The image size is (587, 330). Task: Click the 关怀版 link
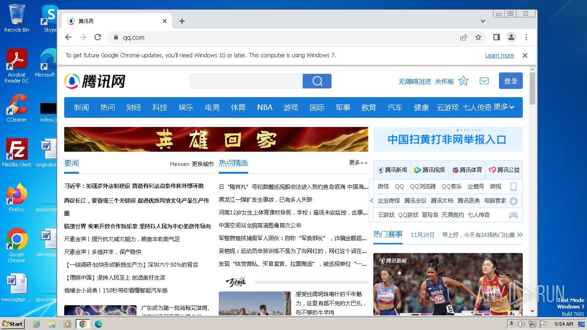[444, 82]
